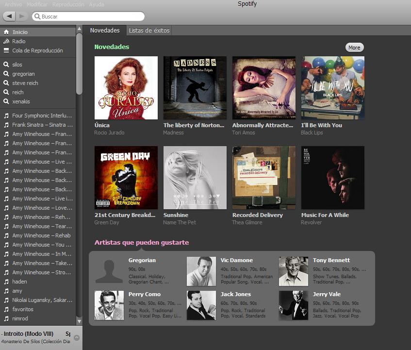Open the Ayuda menu
Viewport: 411px width, 350px height.
97,4
